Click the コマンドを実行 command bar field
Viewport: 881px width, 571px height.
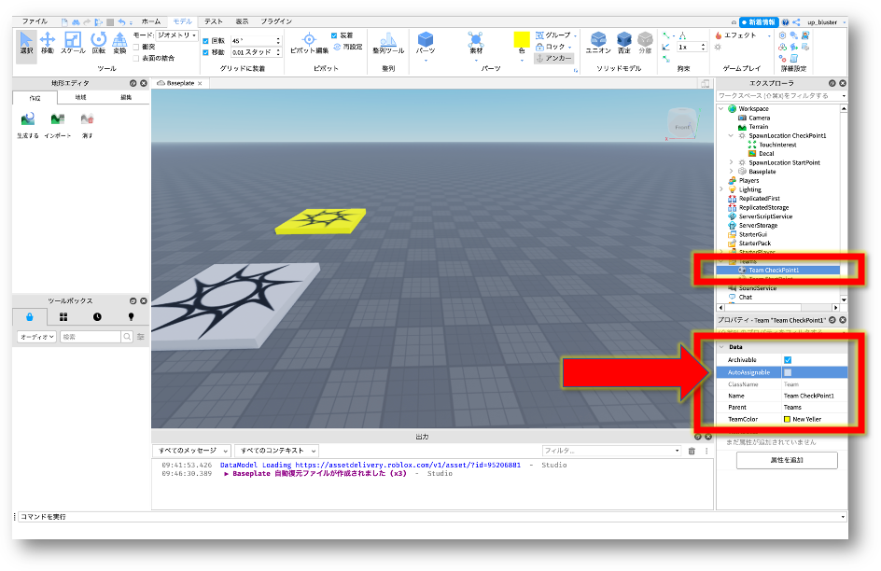coord(431,517)
